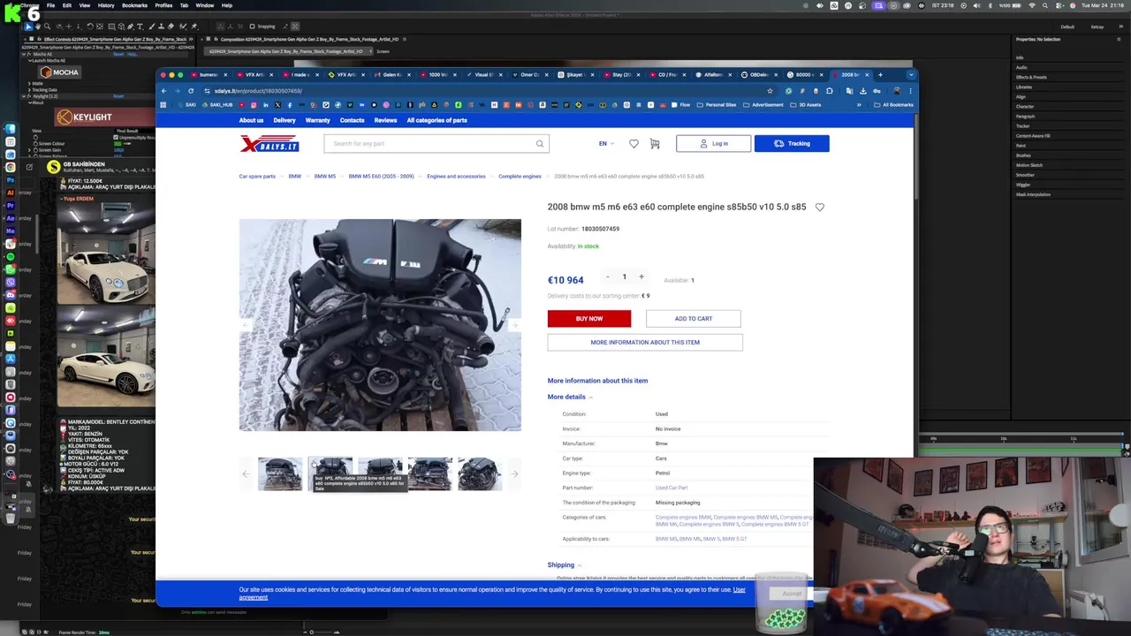The width and height of the screenshot is (1131, 636).
Task: Click ADD TO CART button
Action: point(694,319)
